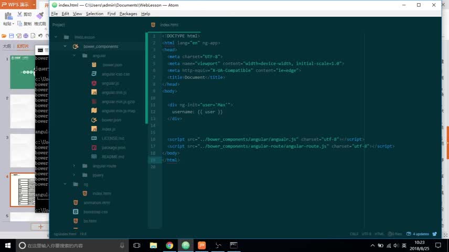This screenshot has width=449, height=252.
Task: Click the bower_components bower icon
Action: (76, 46)
